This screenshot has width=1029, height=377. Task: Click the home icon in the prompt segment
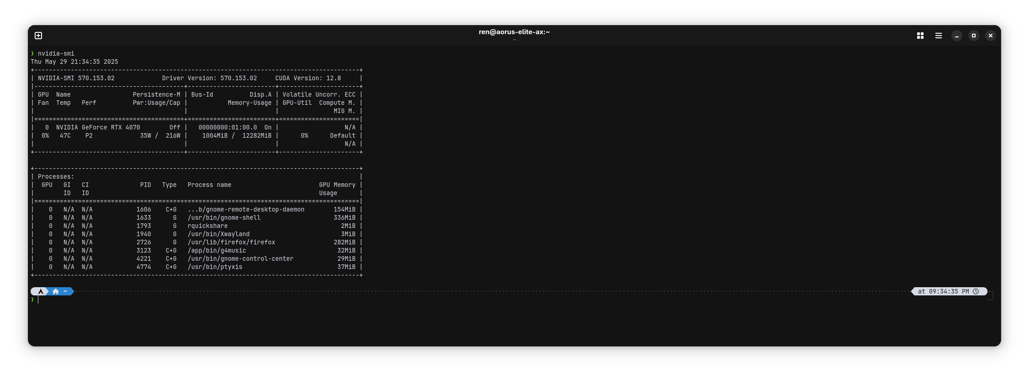(x=56, y=291)
